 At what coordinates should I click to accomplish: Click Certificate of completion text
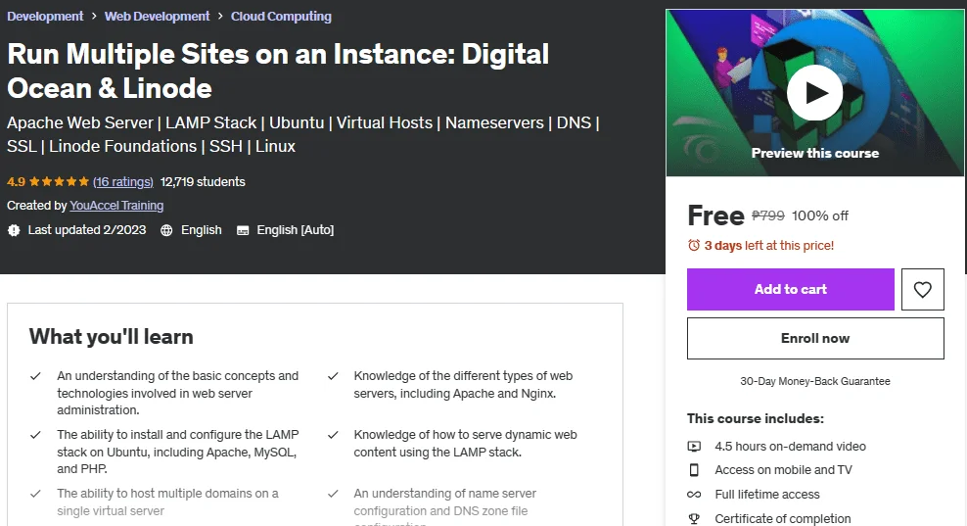click(x=783, y=518)
